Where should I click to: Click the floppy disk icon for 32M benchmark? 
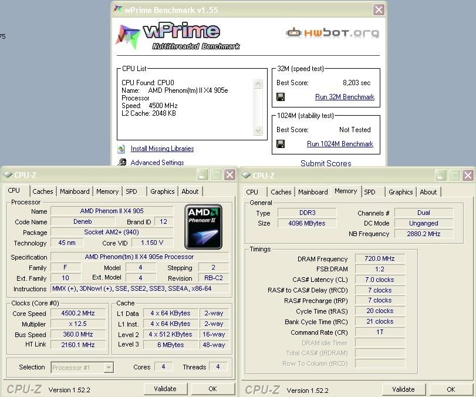point(281,97)
